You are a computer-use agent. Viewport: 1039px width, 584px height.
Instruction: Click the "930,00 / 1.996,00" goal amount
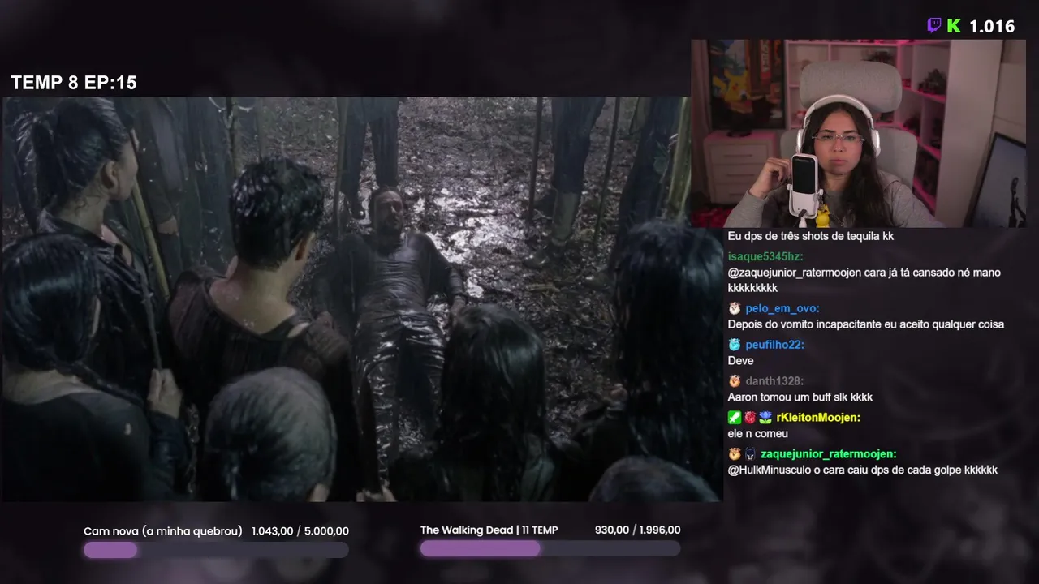coord(638,530)
